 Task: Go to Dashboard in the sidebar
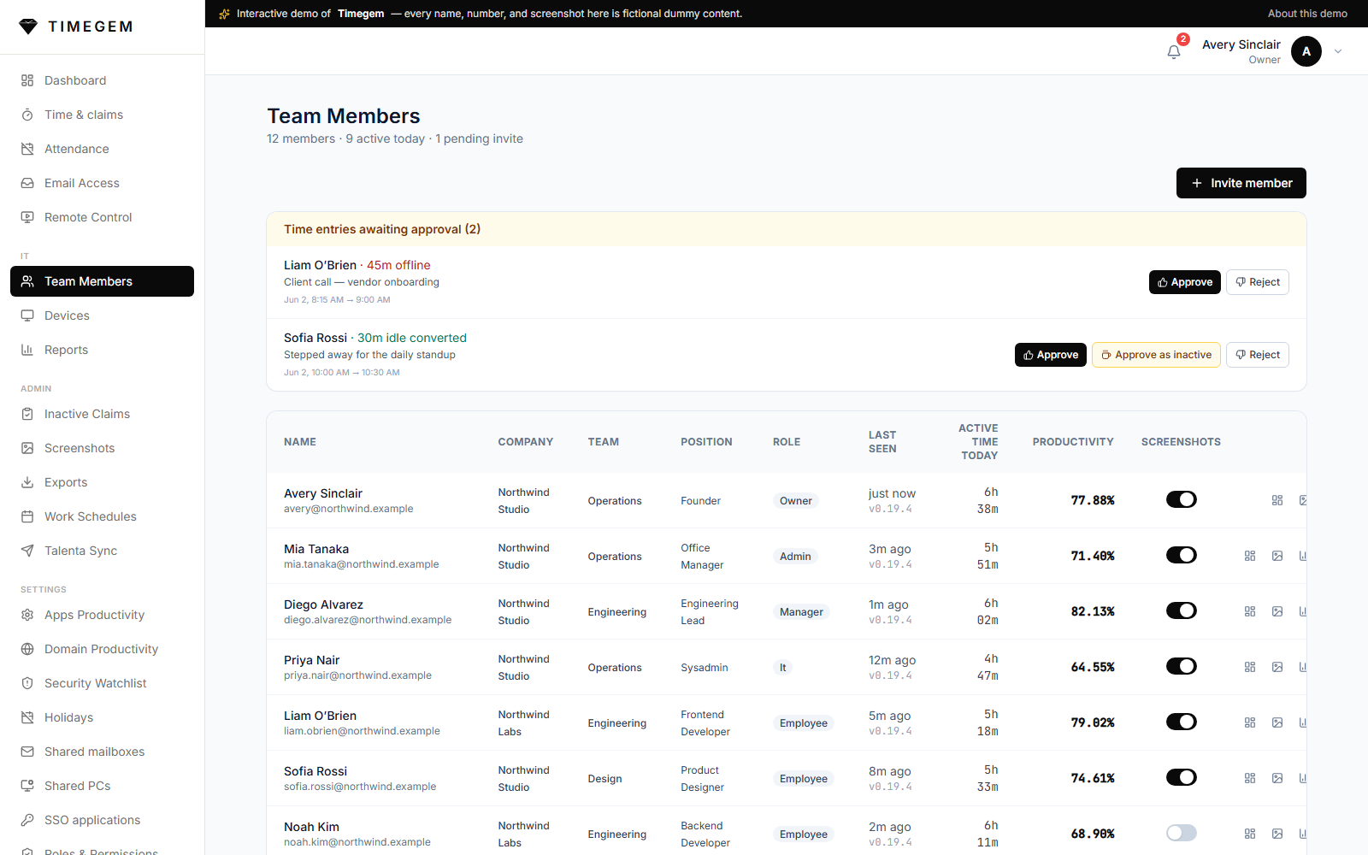(x=102, y=80)
